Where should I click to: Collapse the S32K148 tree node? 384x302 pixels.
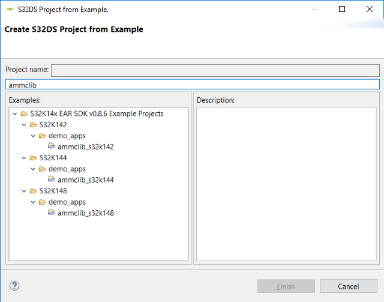[x=23, y=191]
